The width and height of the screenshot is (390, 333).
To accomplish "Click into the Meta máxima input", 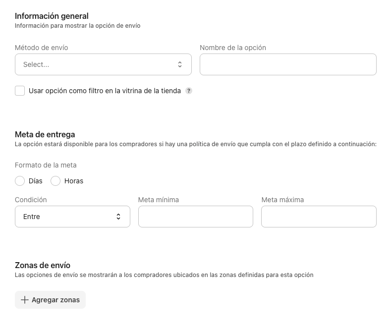I will click(x=319, y=217).
